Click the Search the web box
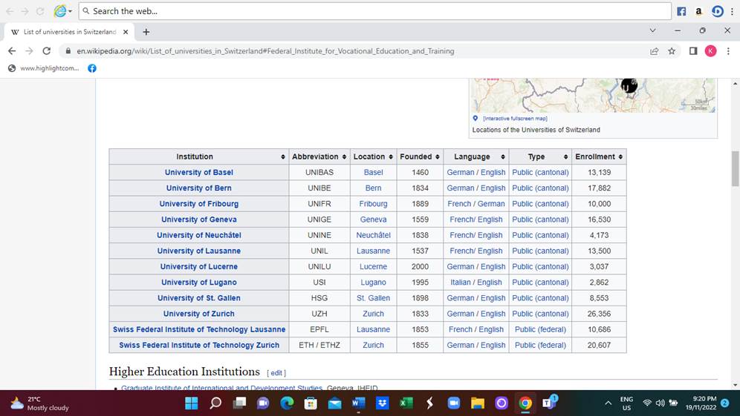The width and height of the screenshot is (740, 416). point(375,11)
